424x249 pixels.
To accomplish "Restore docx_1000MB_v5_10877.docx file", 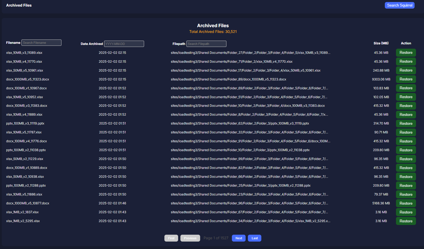I will click(x=406, y=203).
